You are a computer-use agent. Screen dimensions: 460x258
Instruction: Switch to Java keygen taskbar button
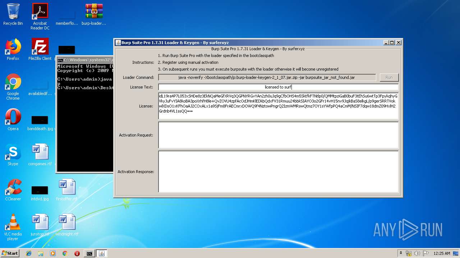click(x=102, y=253)
